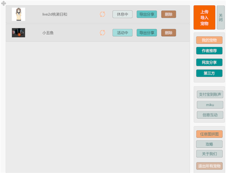Export and share live2d桃濑日和 pet
This screenshot has height=173, width=226.
tap(147, 14)
